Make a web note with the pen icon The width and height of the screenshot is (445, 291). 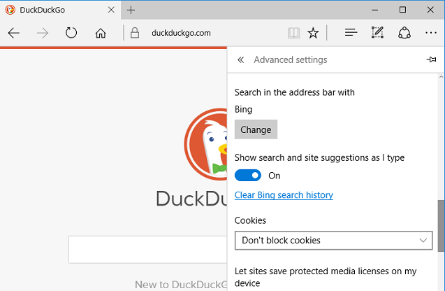[377, 32]
